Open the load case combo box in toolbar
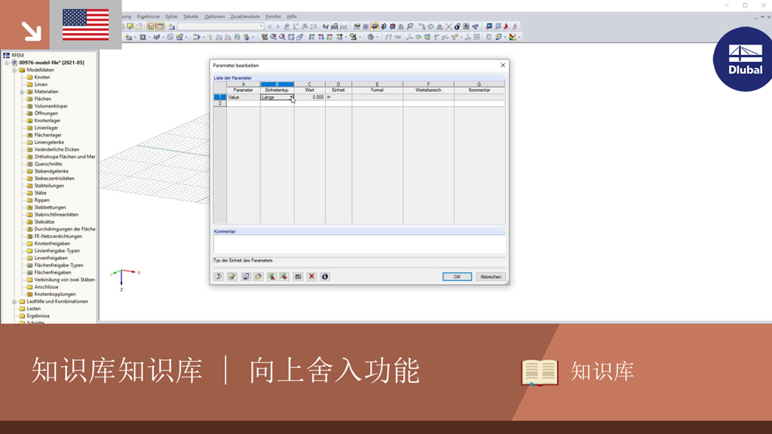772x434 pixels. [221, 26]
